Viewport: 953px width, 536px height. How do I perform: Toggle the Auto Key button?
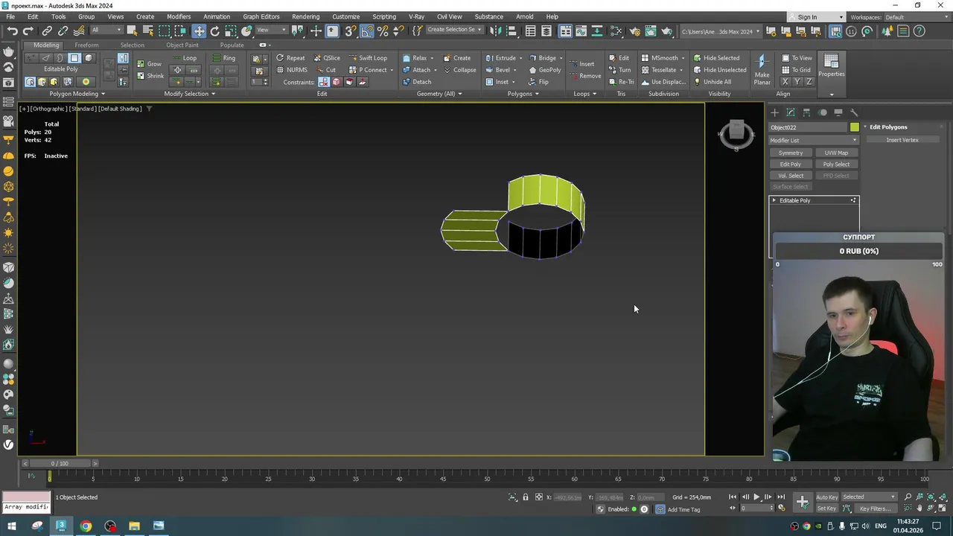click(x=826, y=497)
